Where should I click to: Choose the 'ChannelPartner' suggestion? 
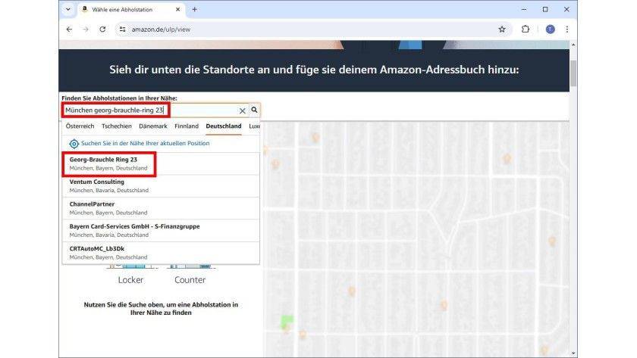point(161,208)
